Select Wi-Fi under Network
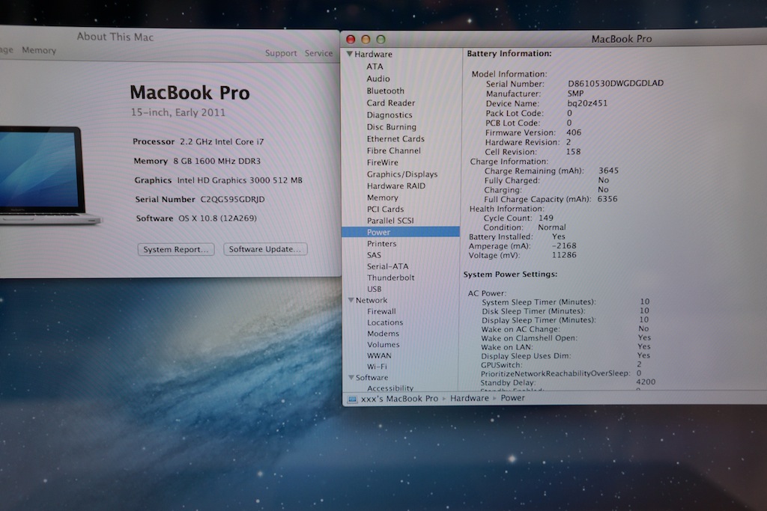The image size is (767, 511). 377,367
